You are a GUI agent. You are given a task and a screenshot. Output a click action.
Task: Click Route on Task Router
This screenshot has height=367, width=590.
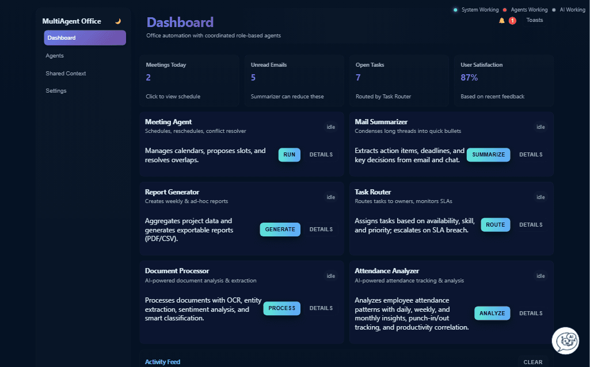click(x=495, y=225)
